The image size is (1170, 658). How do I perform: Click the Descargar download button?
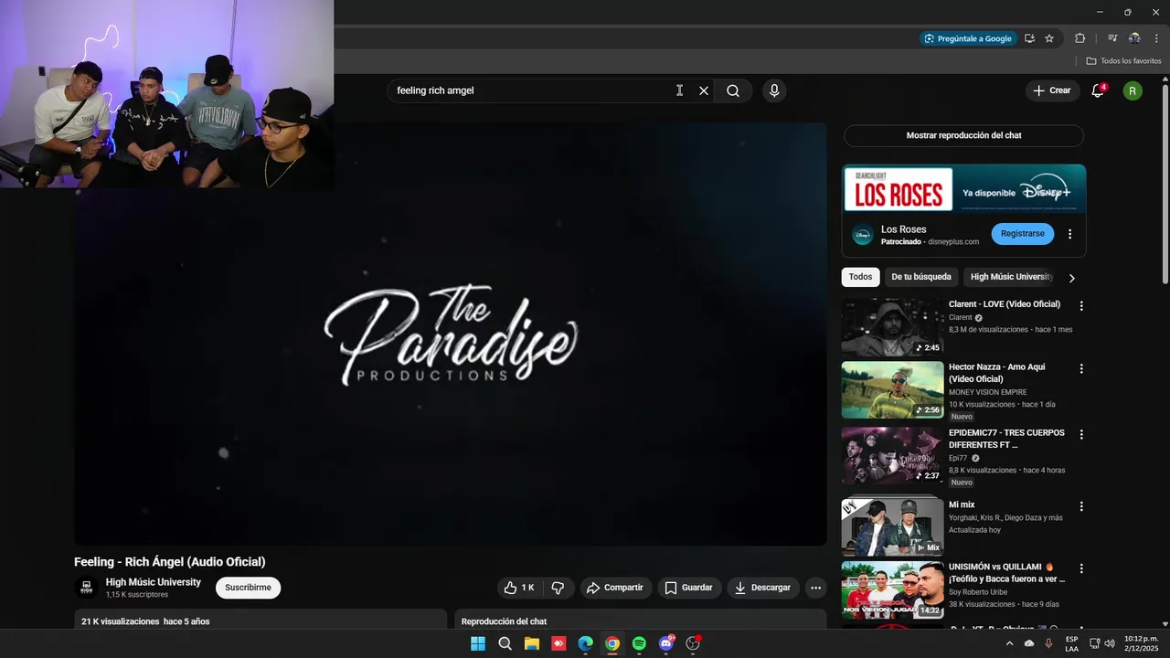[x=763, y=588]
